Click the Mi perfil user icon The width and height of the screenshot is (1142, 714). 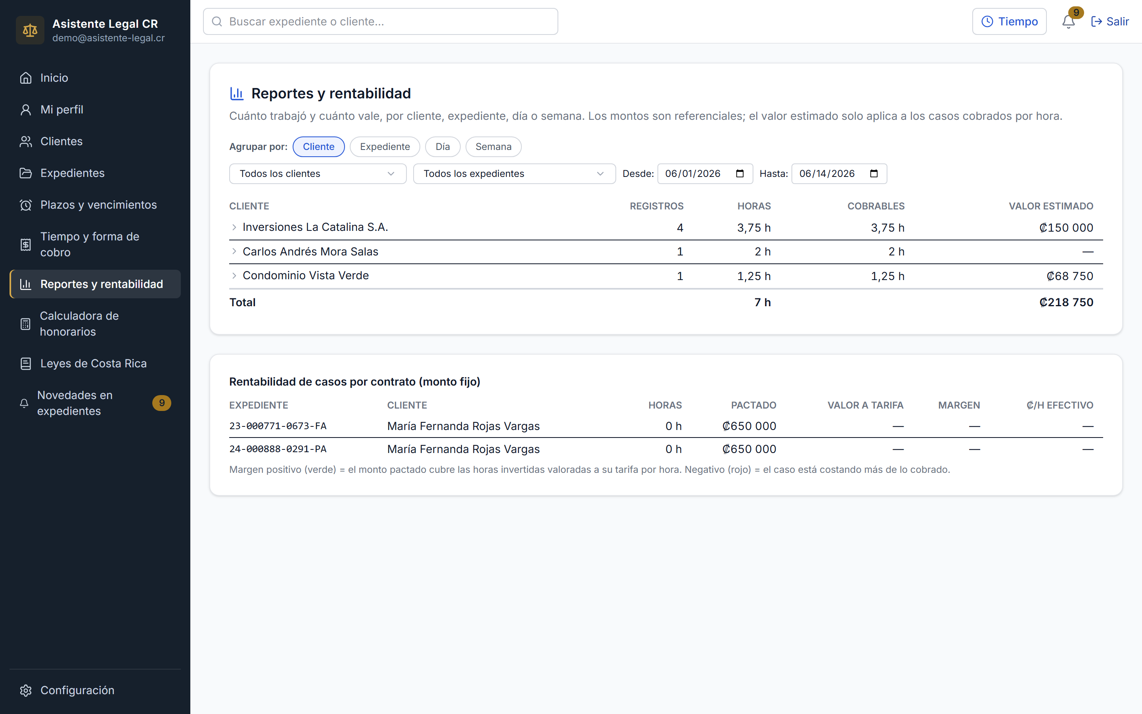click(25, 109)
